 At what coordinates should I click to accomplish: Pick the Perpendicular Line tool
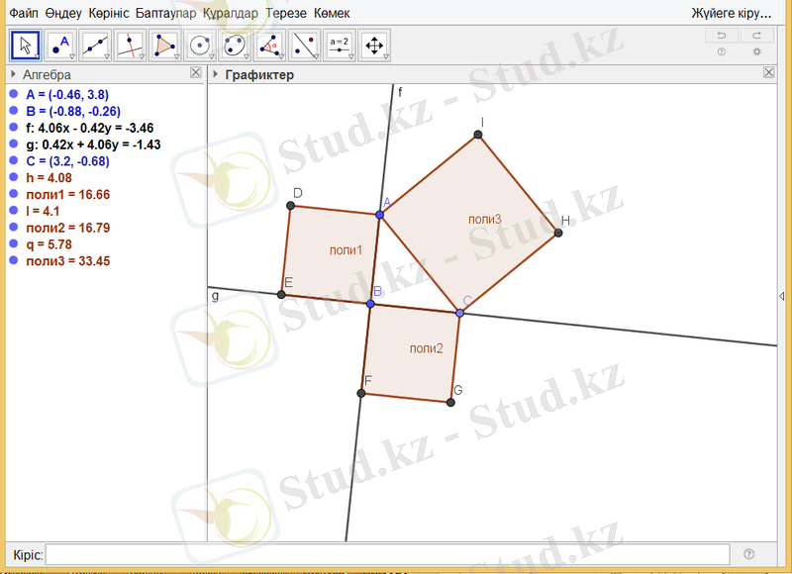[131, 45]
